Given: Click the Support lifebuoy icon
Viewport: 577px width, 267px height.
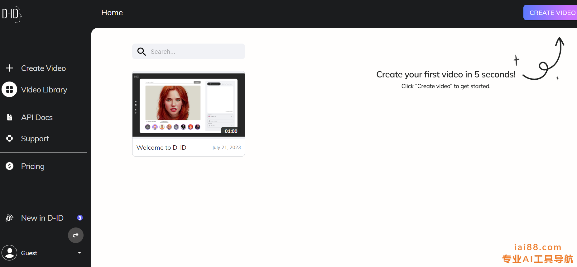Looking at the screenshot, I should point(9,138).
